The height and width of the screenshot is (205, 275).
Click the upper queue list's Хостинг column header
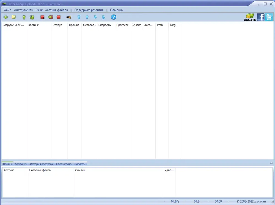[x=39, y=25]
